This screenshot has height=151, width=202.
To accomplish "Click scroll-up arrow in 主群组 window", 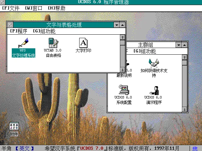I will [x=185, y=57].
